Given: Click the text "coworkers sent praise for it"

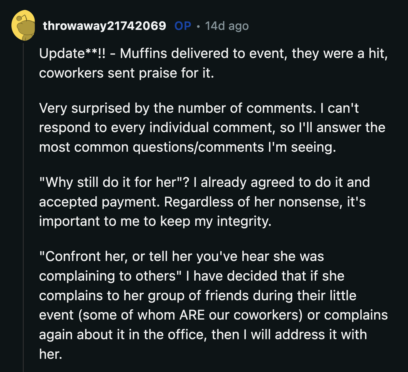Looking at the screenshot, I should [126, 73].
